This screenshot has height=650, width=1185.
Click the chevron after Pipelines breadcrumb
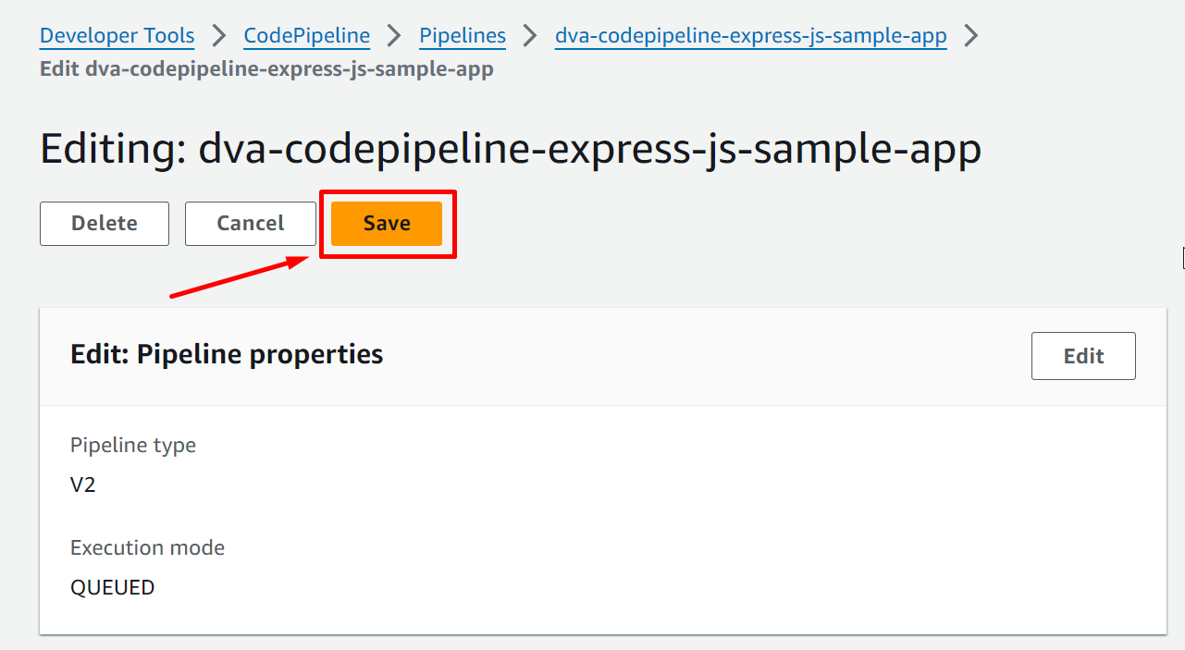(x=530, y=36)
